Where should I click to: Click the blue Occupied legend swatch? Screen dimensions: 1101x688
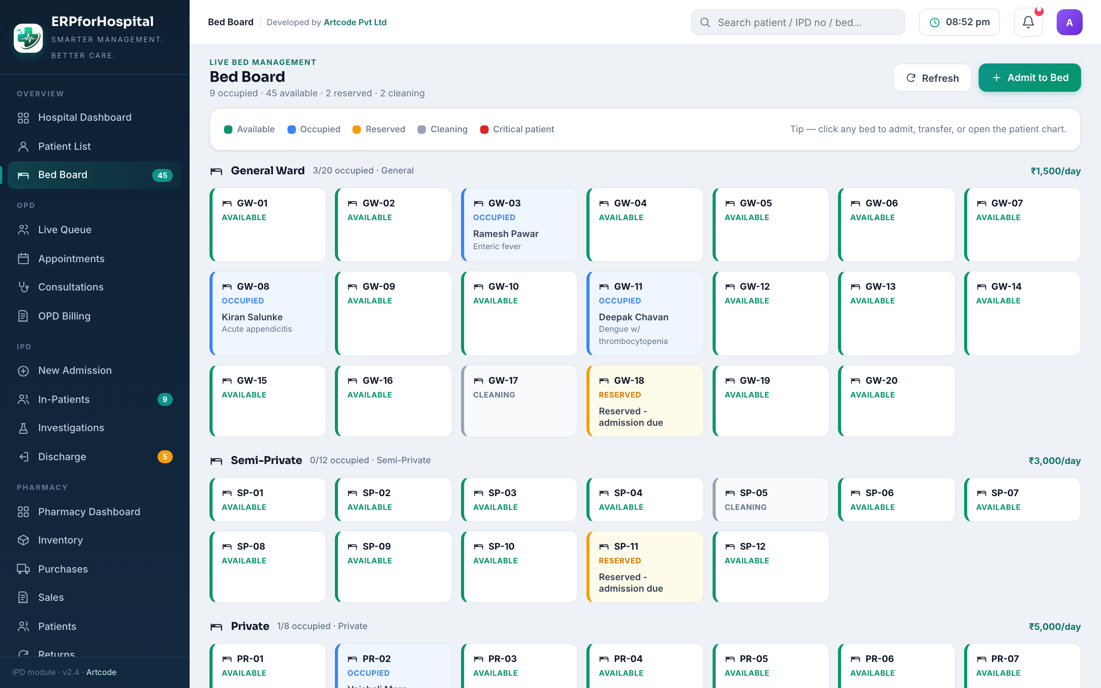pyautogui.click(x=292, y=130)
